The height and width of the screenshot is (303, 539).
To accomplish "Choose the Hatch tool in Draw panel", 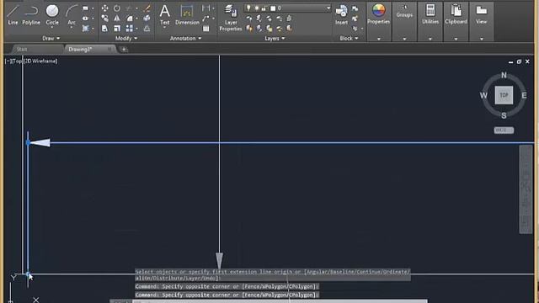I will (x=85, y=28).
